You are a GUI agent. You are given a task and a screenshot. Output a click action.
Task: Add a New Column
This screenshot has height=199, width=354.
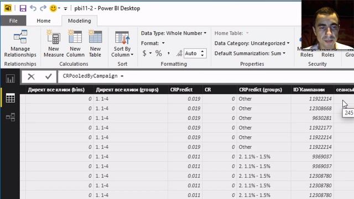(x=75, y=44)
